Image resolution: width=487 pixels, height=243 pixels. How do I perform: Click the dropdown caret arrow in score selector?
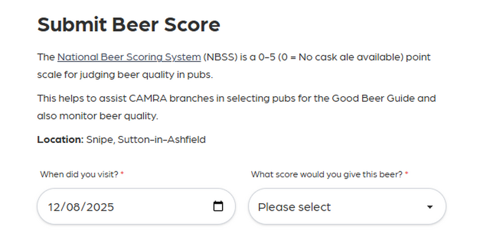point(429,207)
